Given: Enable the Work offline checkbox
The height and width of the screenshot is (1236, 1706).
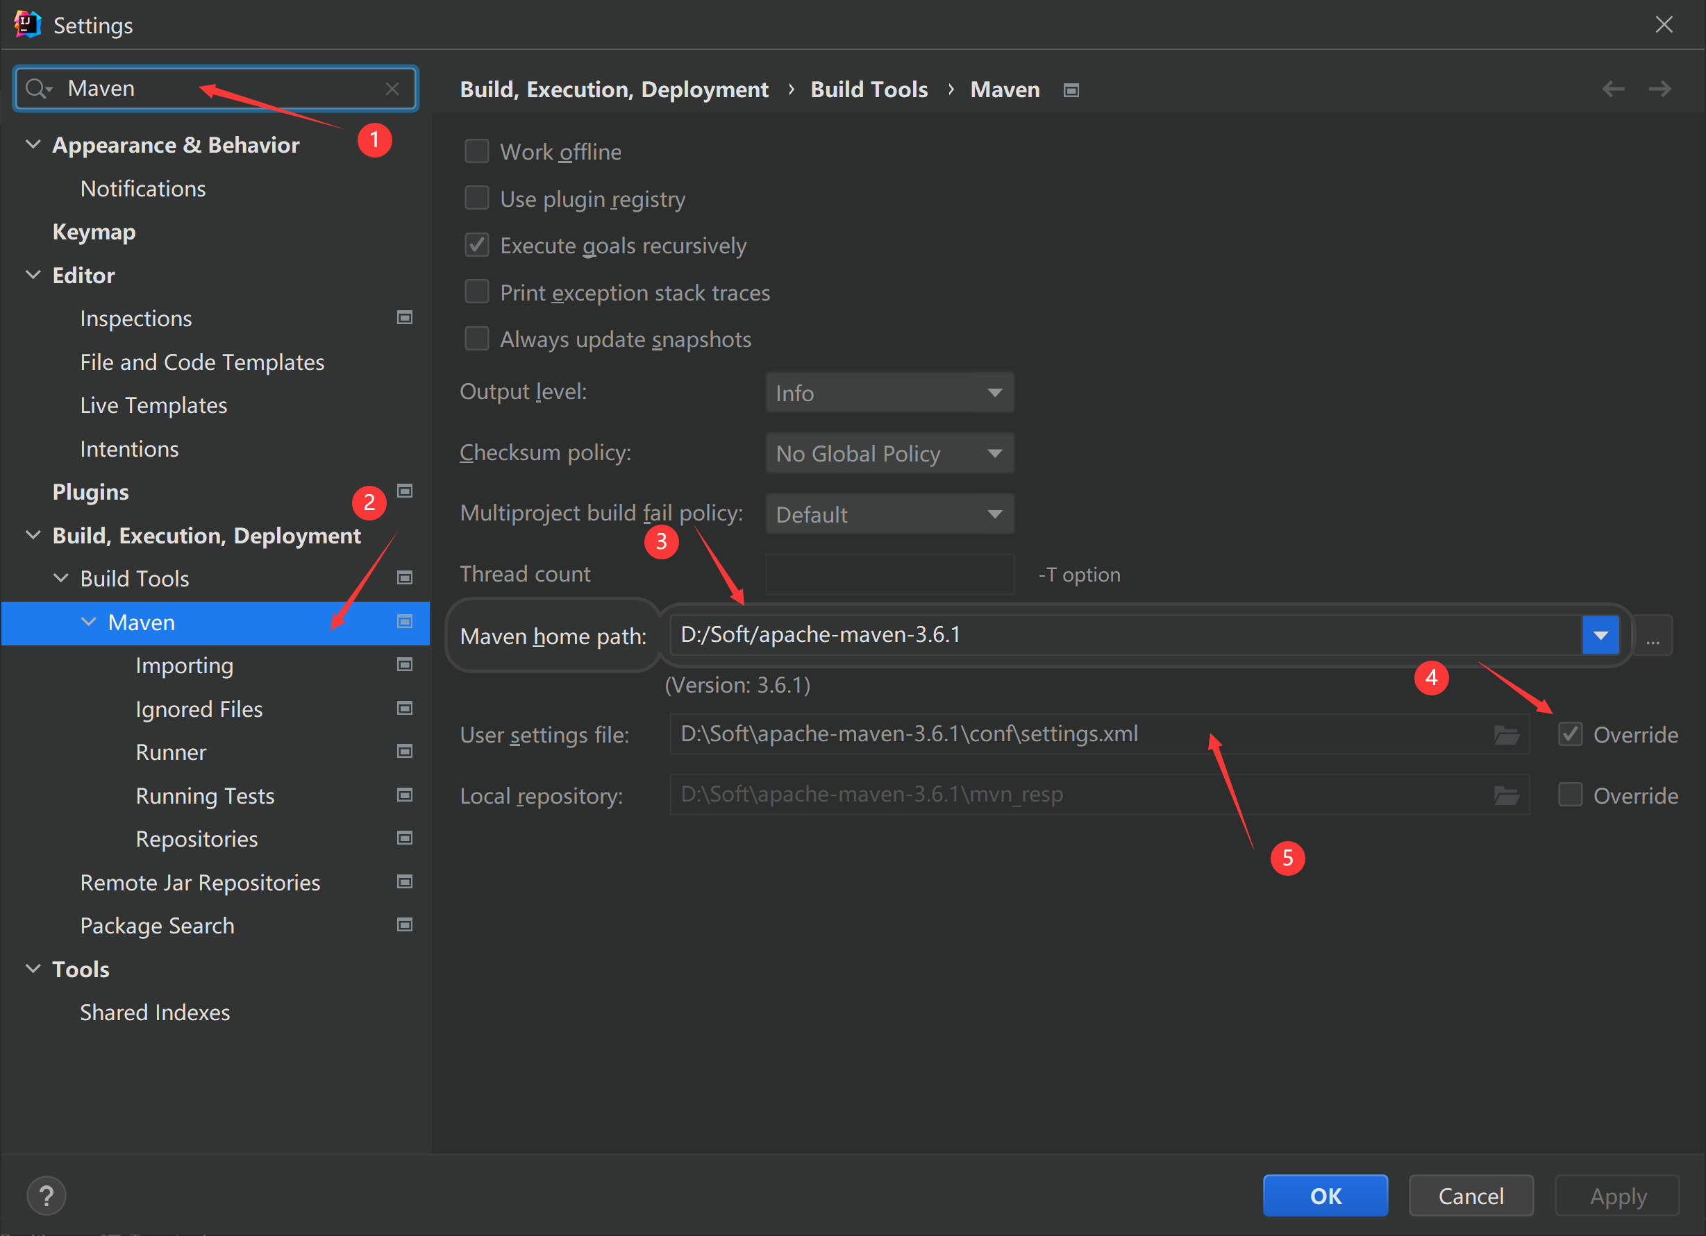Looking at the screenshot, I should [477, 151].
